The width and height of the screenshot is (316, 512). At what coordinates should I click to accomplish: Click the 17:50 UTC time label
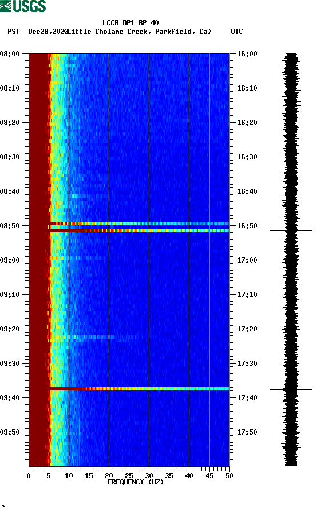coord(247,432)
